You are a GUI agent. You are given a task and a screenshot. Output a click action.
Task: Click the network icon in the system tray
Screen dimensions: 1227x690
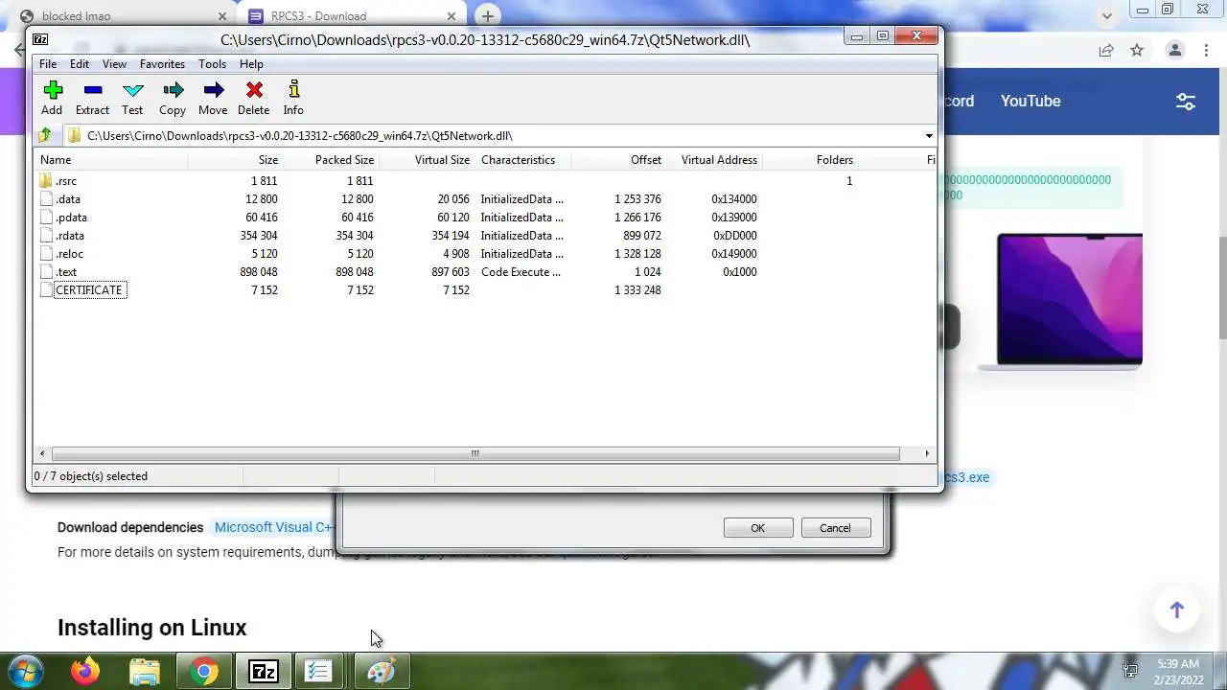click(1131, 671)
